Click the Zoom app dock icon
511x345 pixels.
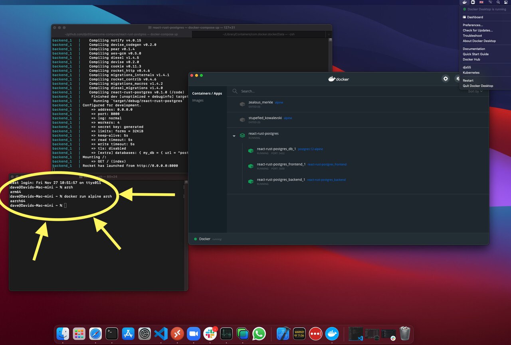194,333
